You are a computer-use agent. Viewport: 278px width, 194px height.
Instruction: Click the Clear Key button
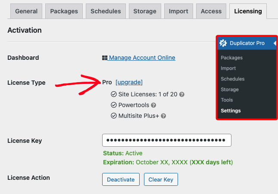(x=161, y=179)
